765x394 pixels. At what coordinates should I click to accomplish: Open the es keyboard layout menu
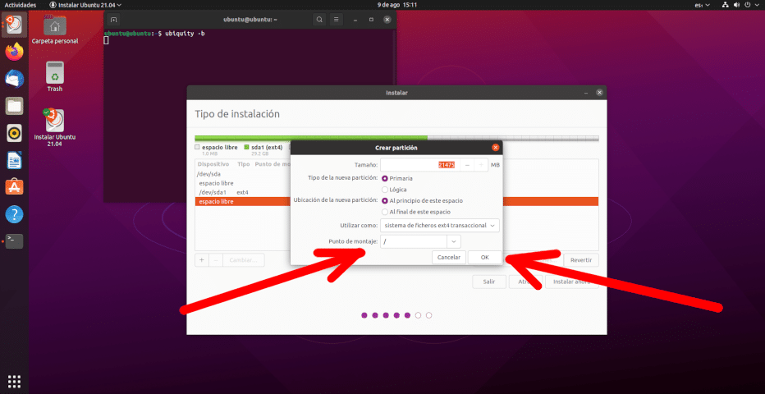[x=702, y=5]
